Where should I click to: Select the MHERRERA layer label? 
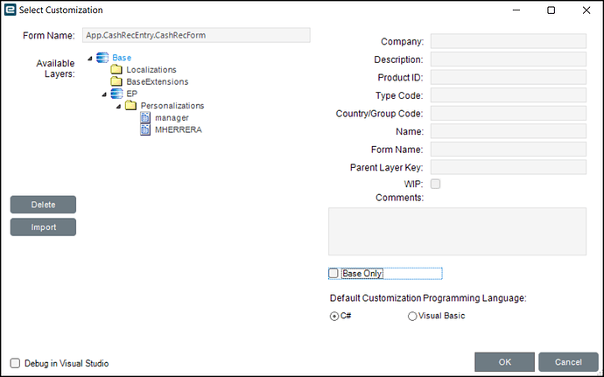click(x=178, y=129)
